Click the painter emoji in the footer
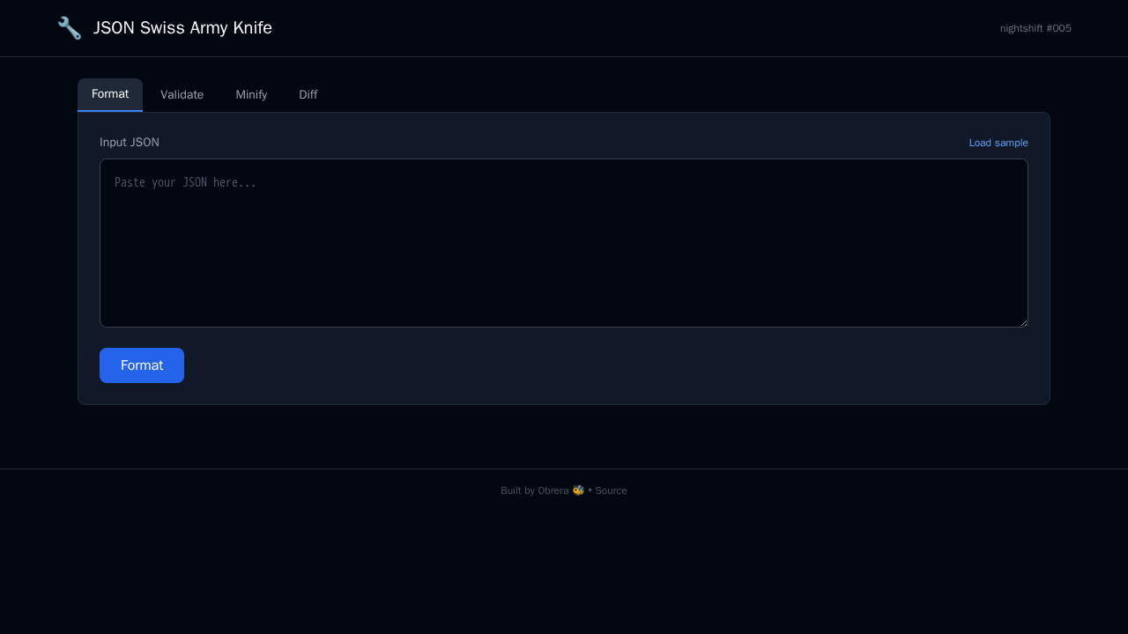 (578, 490)
